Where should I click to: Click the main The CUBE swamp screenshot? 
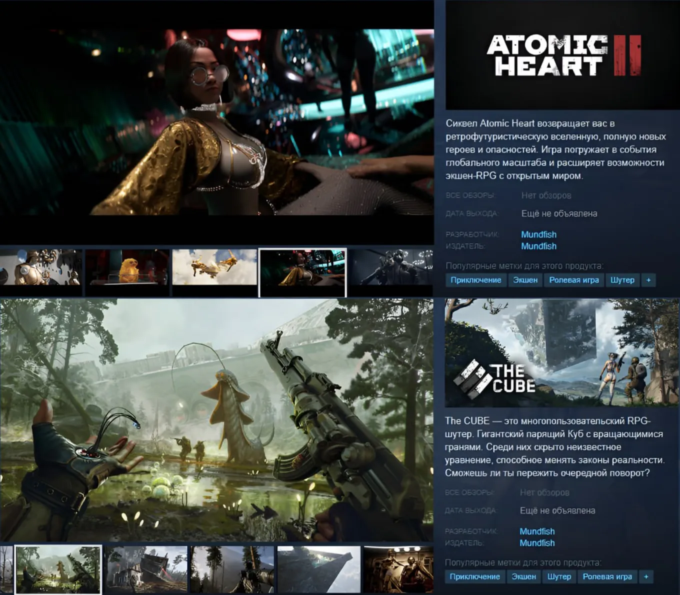[x=217, y=420]
